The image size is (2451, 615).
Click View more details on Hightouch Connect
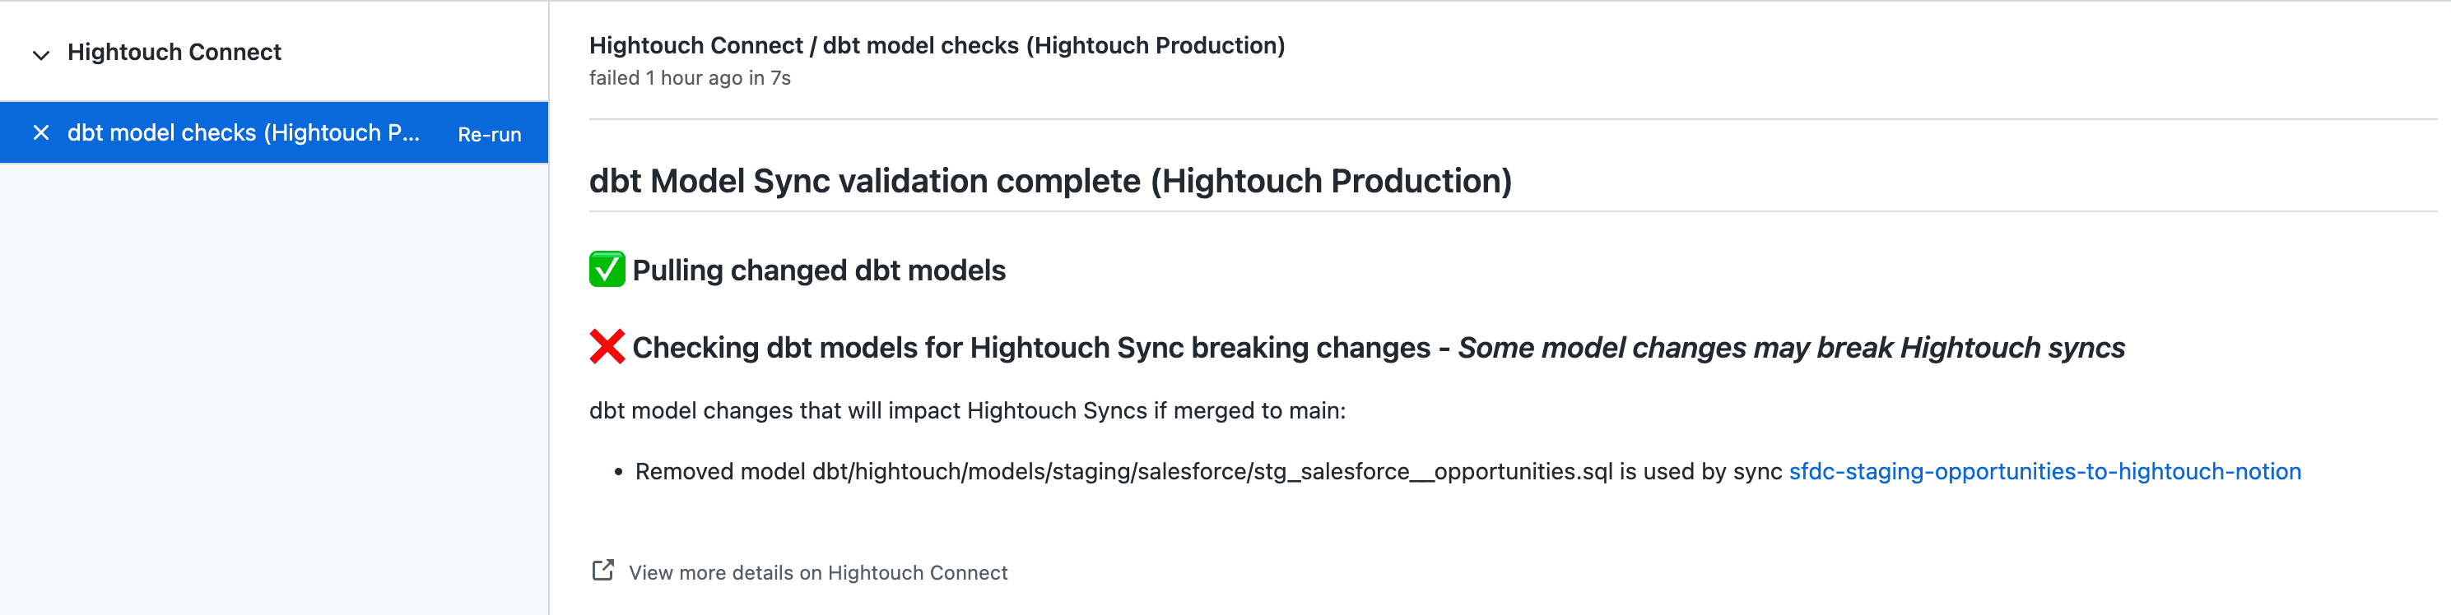tap(816, 571)
